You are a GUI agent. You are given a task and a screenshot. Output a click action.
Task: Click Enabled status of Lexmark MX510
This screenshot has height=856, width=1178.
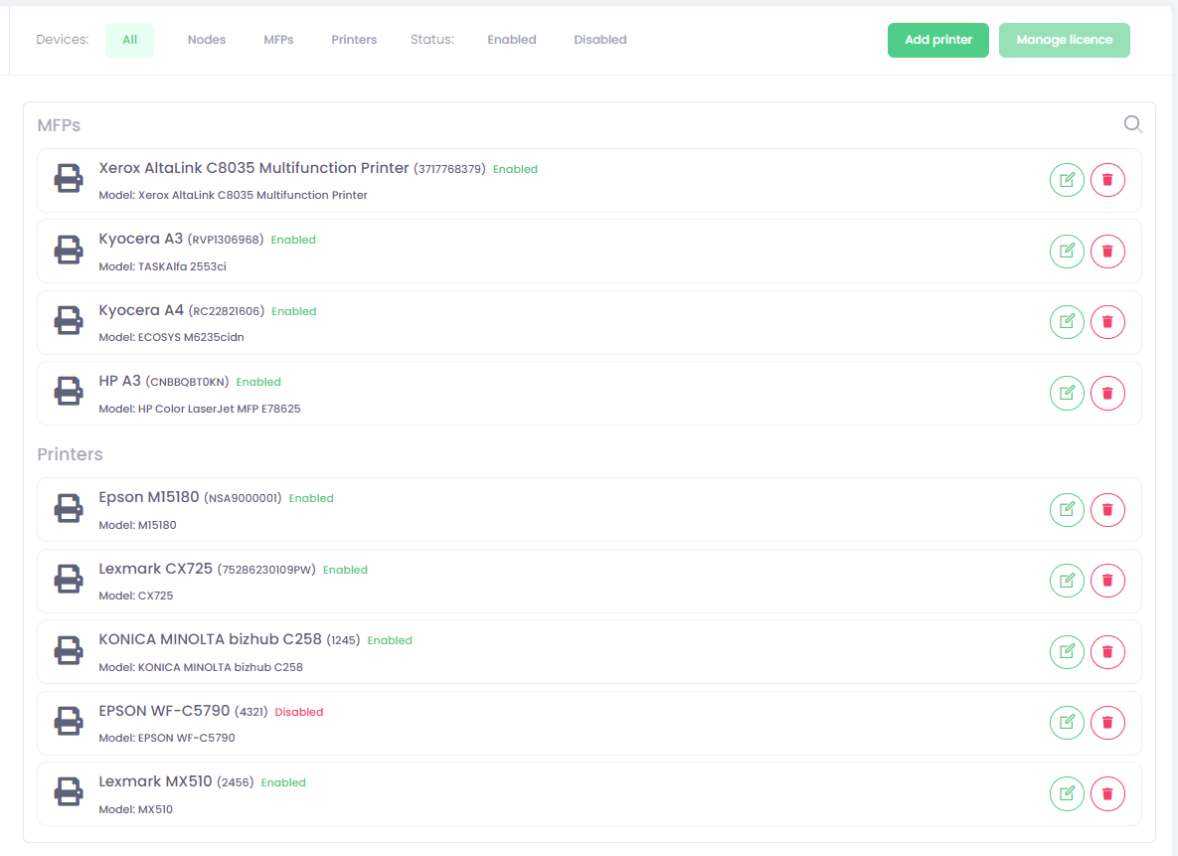(x=283, y=782)
